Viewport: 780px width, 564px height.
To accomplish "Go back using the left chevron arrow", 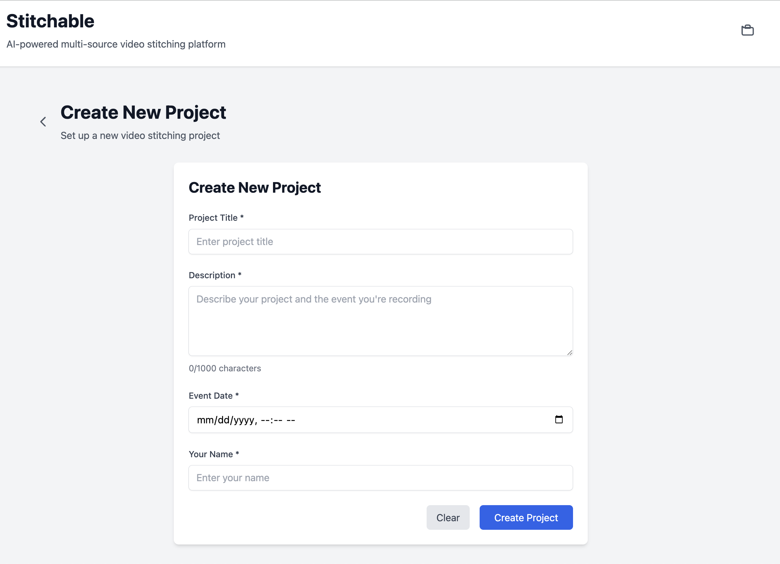I will pos(43,121).
